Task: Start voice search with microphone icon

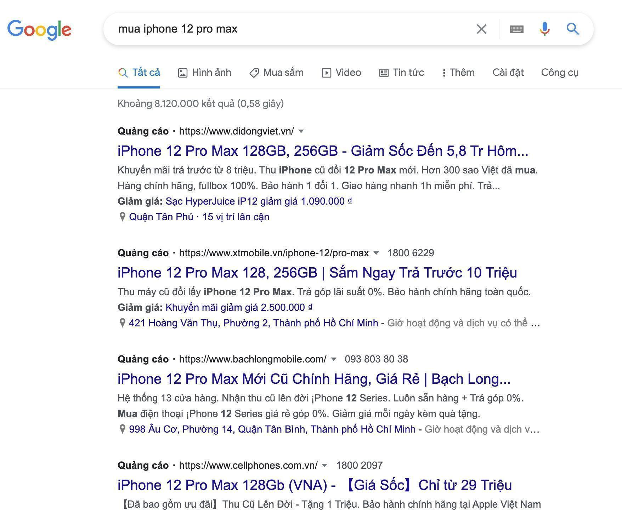Action: click(x=545, y=29)
